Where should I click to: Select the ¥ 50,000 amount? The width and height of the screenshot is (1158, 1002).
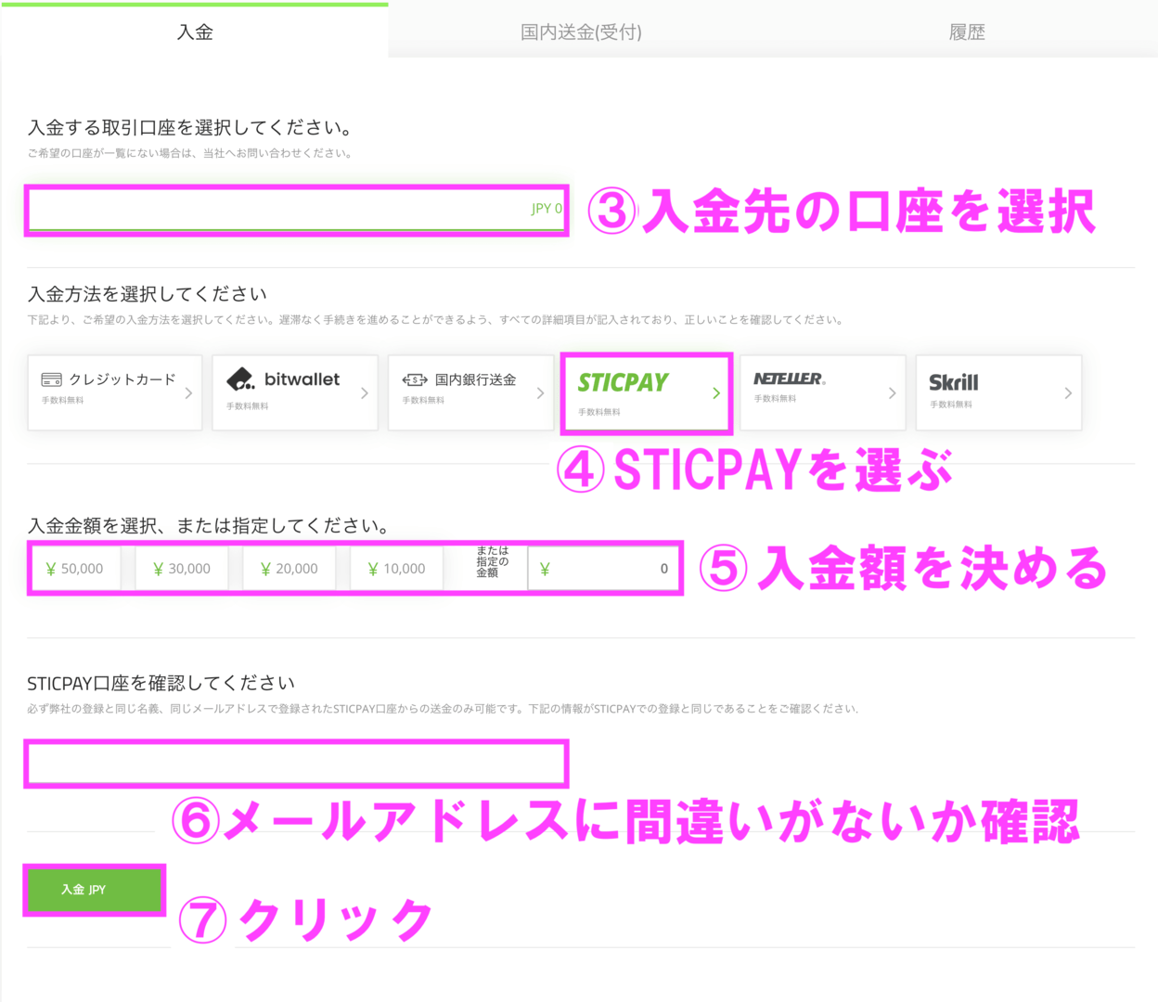tap(75, 569)
